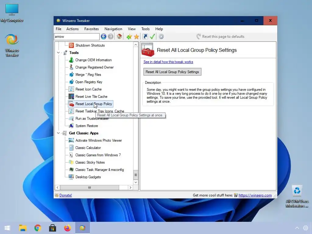Select Winaero Tweaker desktop shortcut
This screenshot has width=312, height=234.
(12, 45)
